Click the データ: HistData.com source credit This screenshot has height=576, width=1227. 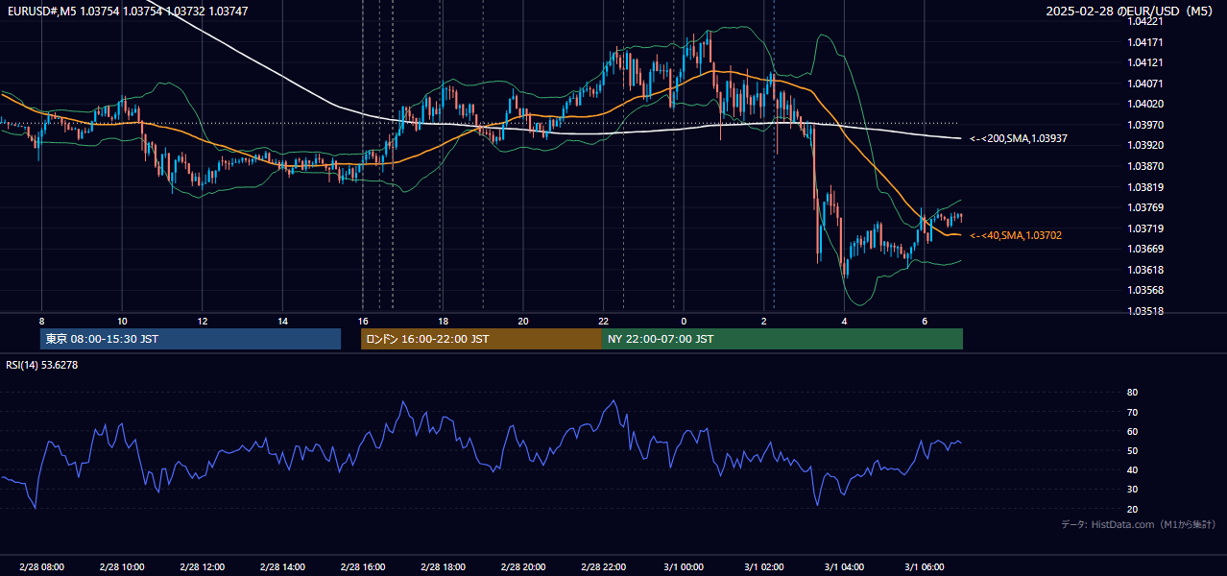[x=1139, y=525]
